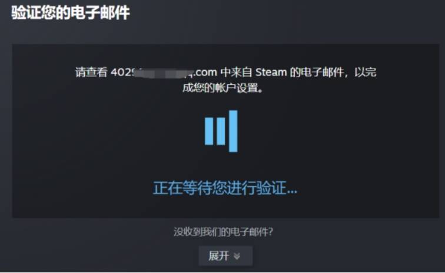
Task: Click the blue loading bars animation
Action: tap(221, 131)
